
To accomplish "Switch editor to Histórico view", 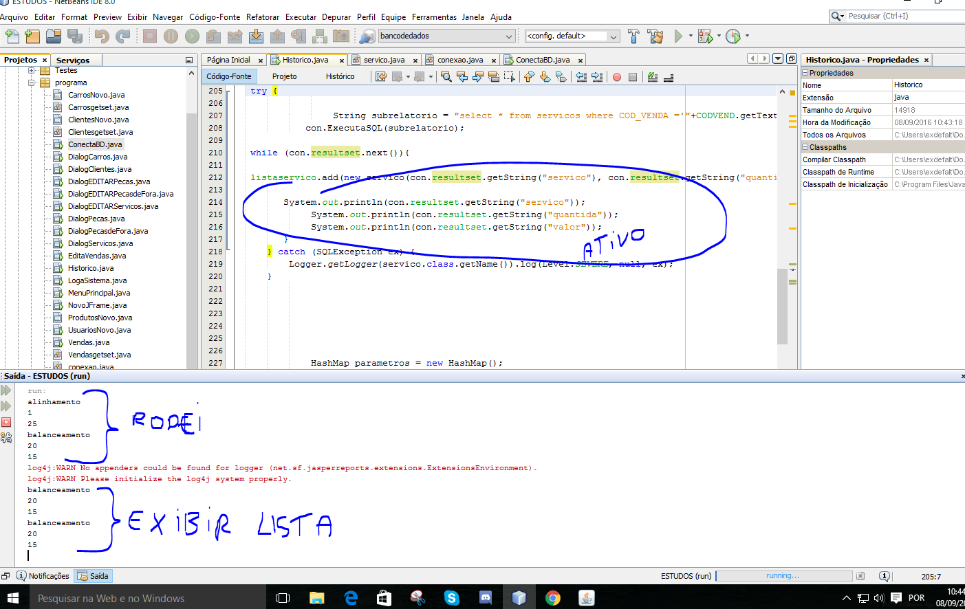I will [x=340, y=76].
